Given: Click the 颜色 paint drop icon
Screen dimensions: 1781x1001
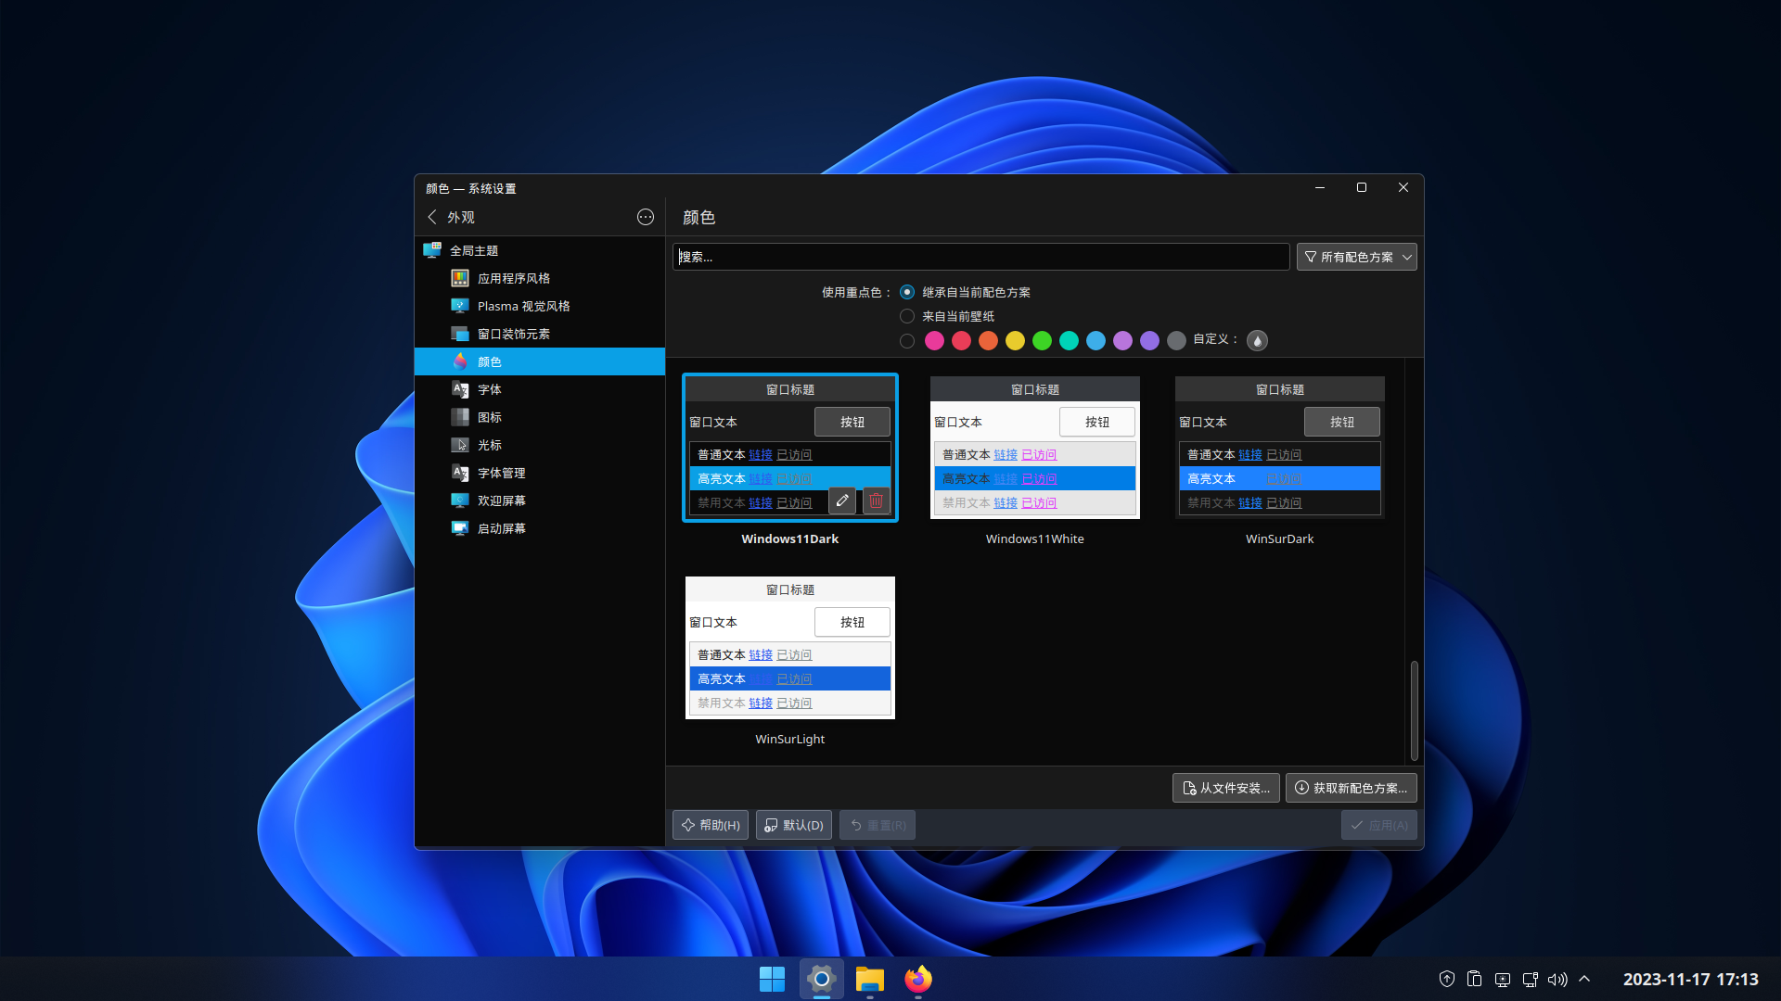Looking at the screenshot, I should tap(459, 361).
